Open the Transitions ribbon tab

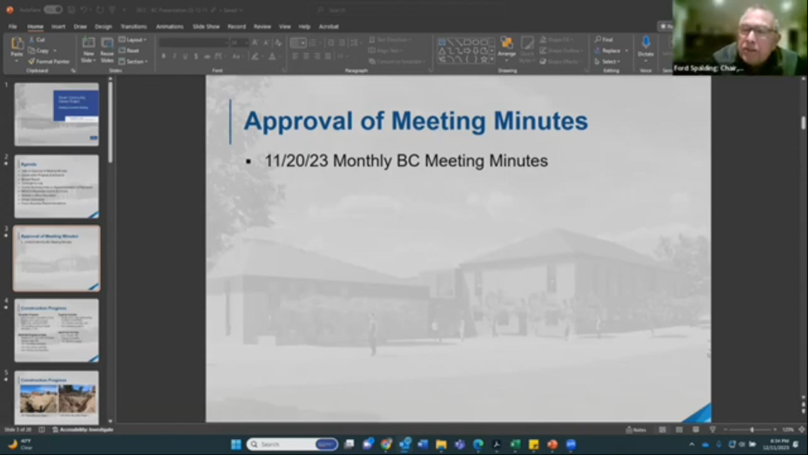coord(133,27)
